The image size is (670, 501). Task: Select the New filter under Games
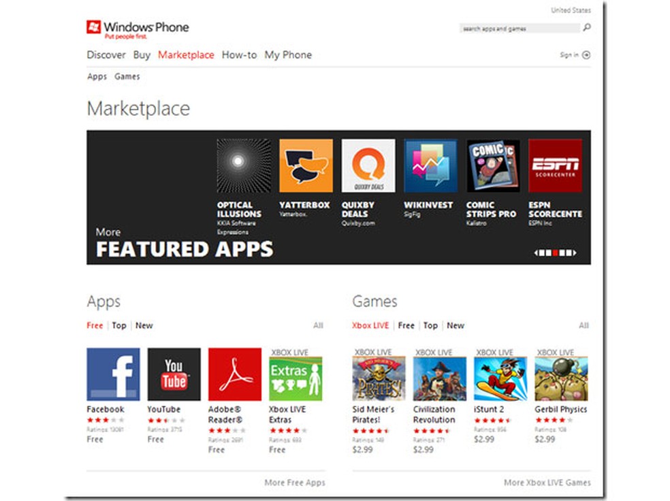click(455, 325)
